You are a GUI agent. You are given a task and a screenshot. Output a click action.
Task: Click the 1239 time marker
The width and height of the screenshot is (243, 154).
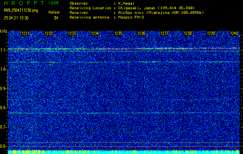pyautogui.click(x=211, y=33)
